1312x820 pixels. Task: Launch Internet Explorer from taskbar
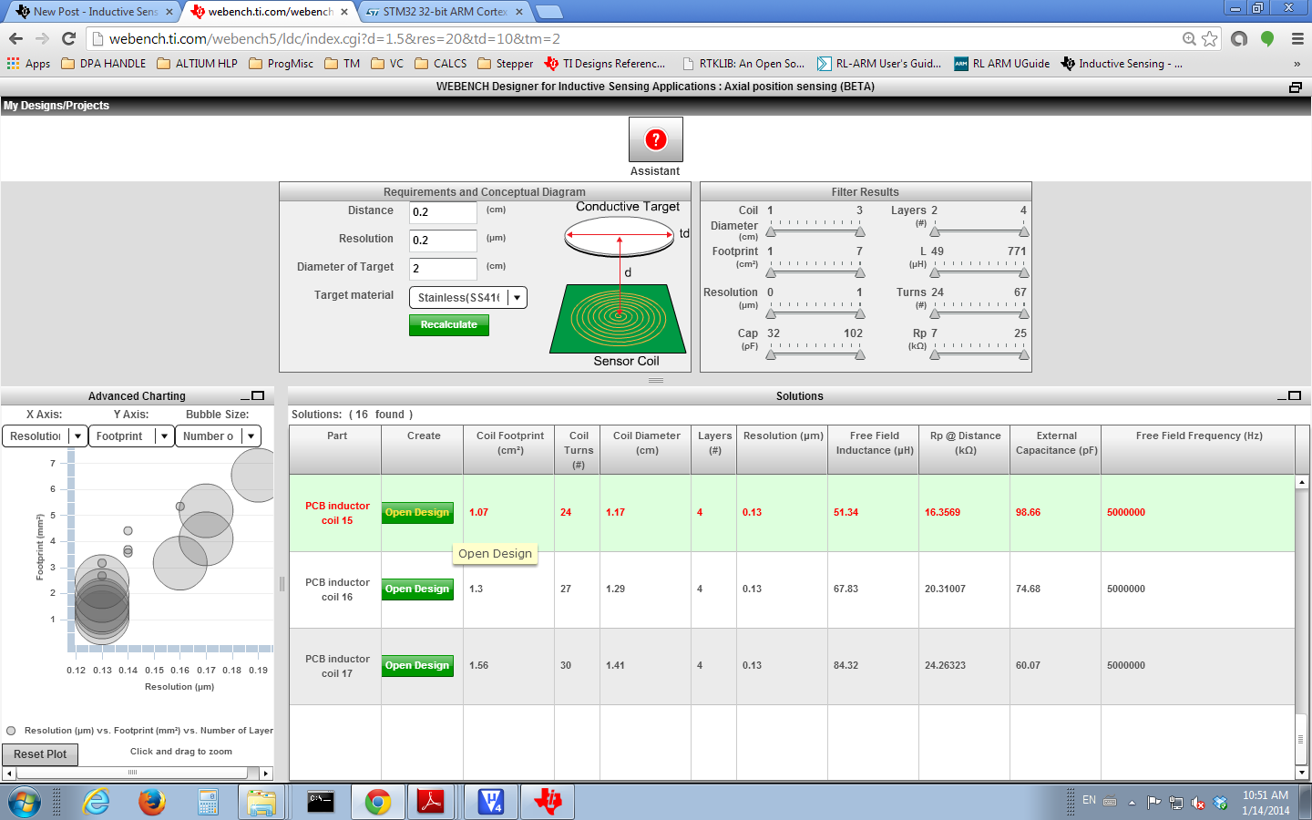tap(96, 802)
